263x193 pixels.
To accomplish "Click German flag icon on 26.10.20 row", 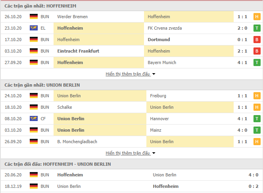I will (x=34, y=17).
